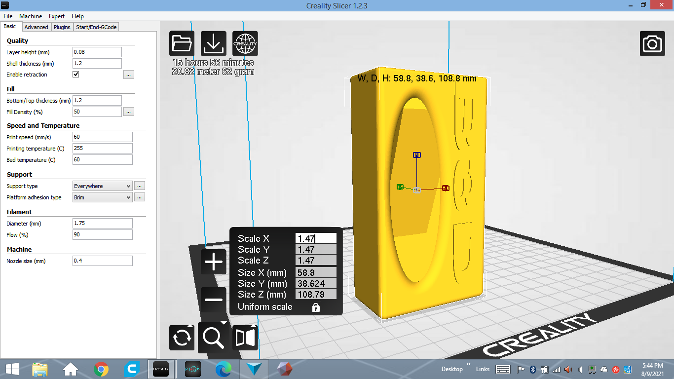Click the Size Z (mm) value field
Viewport: 674px width, 379px height.
316,294
